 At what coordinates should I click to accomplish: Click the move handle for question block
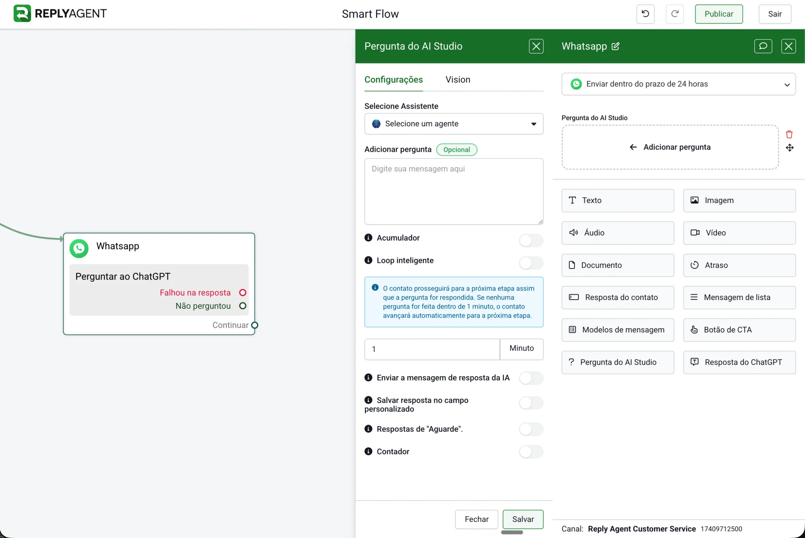tap(790, 148)
